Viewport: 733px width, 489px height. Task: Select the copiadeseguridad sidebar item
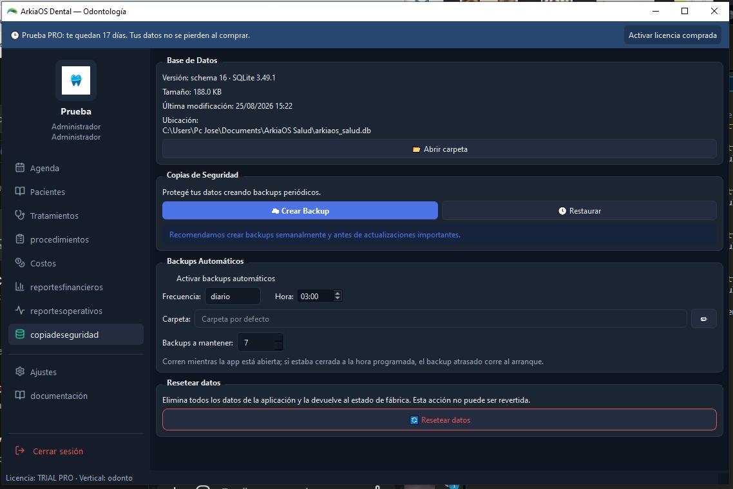(x=76, y=335)
